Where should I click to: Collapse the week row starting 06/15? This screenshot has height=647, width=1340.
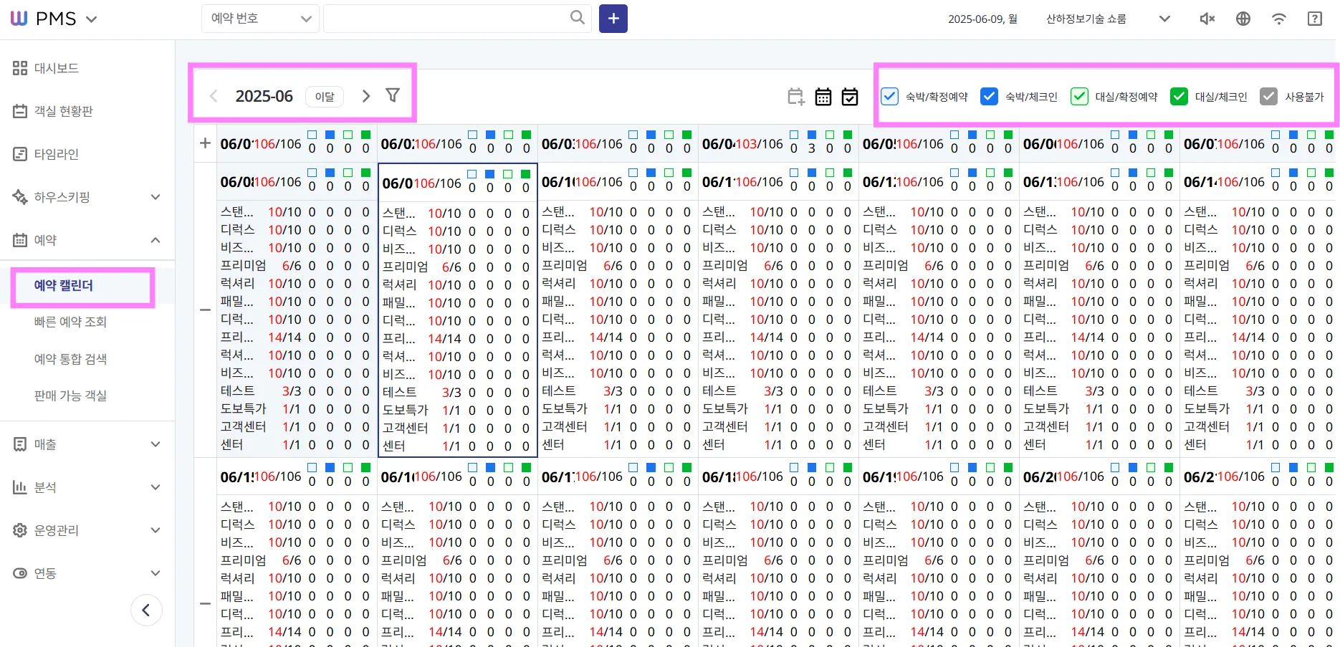tap(205, 604)
